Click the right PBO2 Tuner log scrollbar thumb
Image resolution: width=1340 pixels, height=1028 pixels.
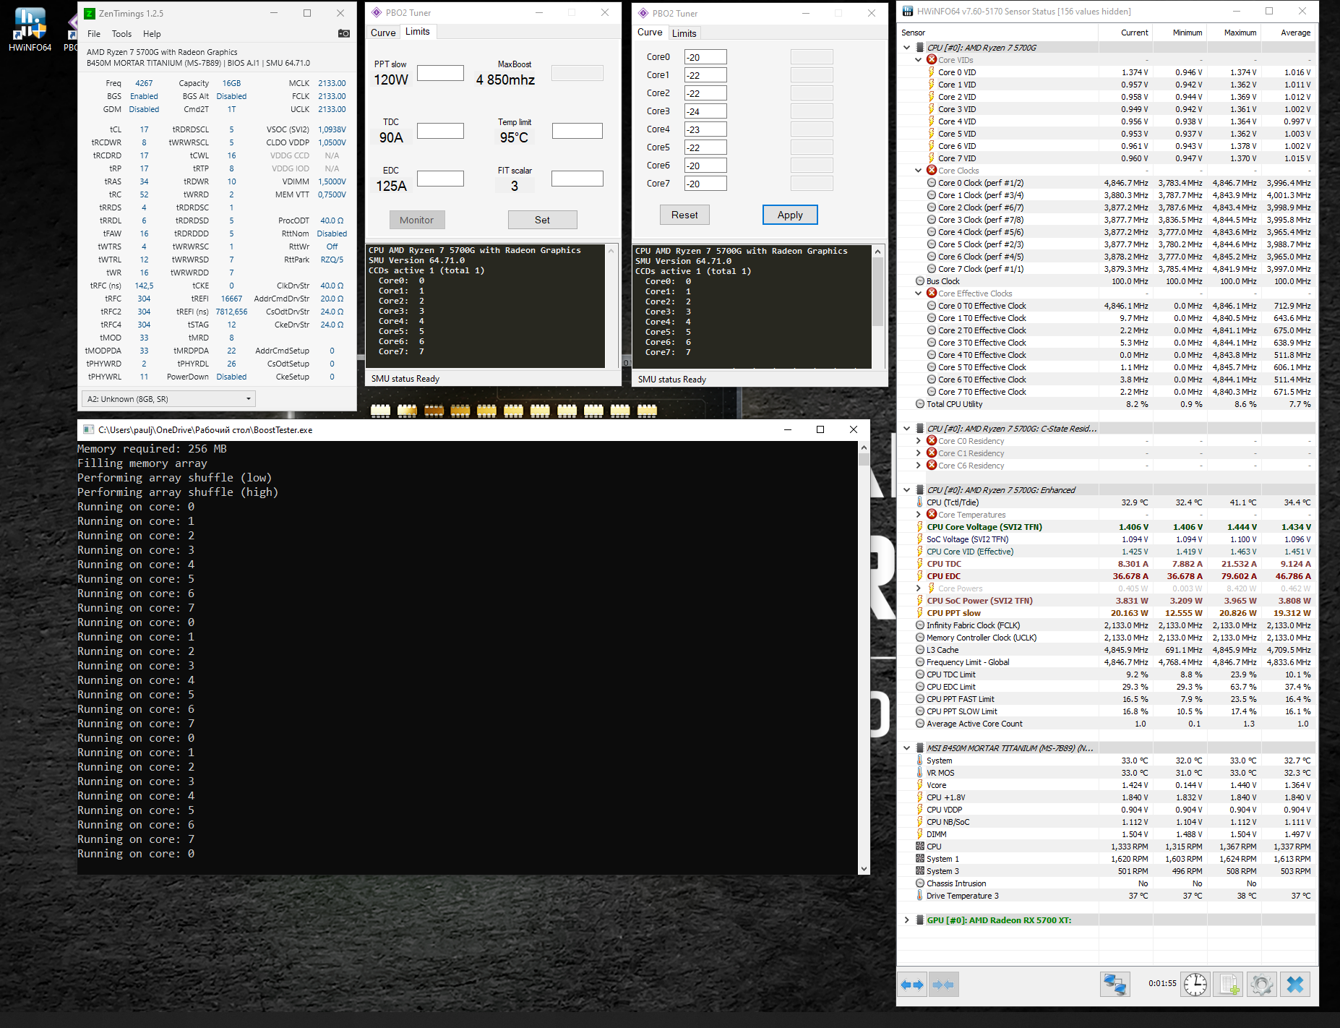(878, 292)
